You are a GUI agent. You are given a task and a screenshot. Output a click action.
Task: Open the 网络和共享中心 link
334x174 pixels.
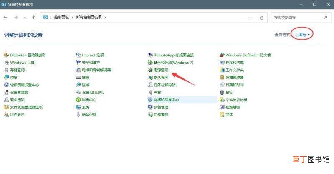coord(166,100)
